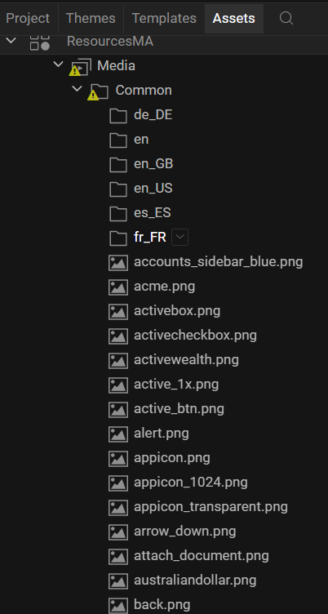Viewport: 328px width, 614px height.
Task: Open the search magnifier icon
Action: point(286,18)
